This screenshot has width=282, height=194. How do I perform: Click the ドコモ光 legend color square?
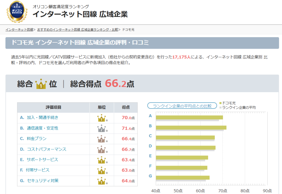point(221,103)
